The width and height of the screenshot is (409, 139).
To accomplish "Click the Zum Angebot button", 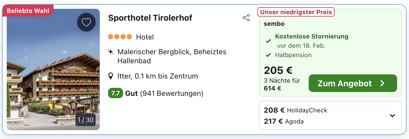I will [352, 83].
